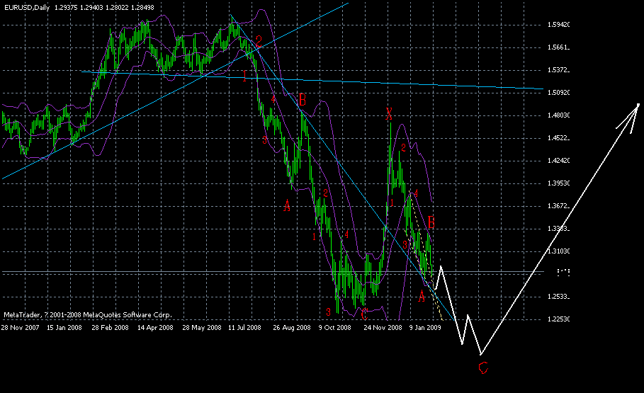
Task: Select the high price value 1.29403
Action: (x=91, y=7)
